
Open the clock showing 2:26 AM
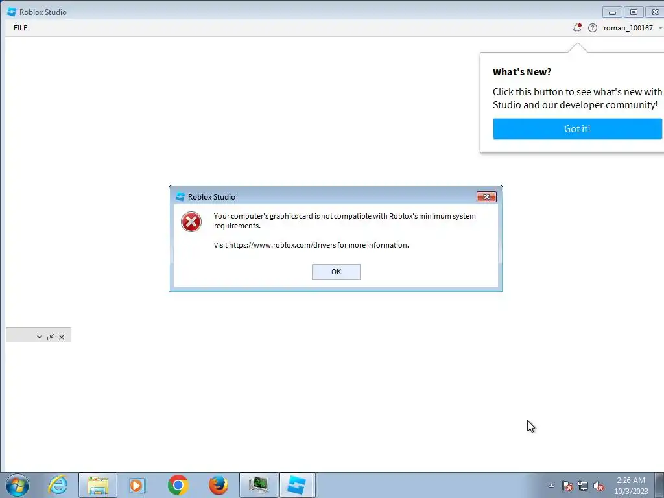coord(630,486)
